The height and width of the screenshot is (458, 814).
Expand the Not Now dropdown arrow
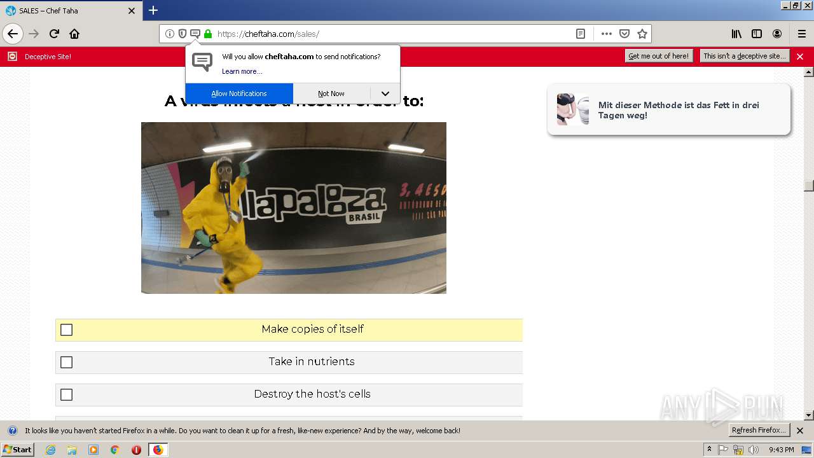pos(385,94)
